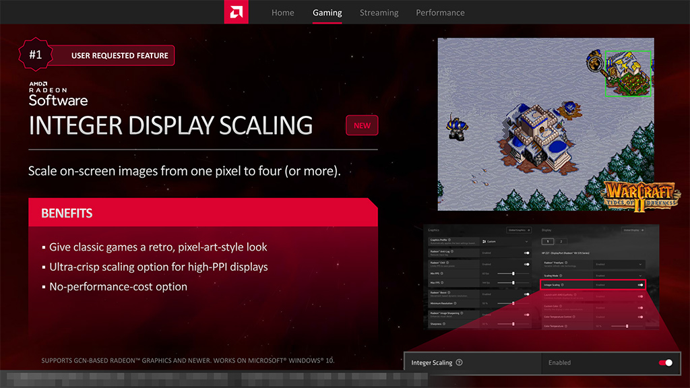Click help icon next to small Integer Scaling
The height and width of the screenshot is (388, 690).
(x=563, y=285)
